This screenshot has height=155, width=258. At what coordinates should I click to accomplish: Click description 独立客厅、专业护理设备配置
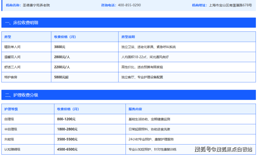[142, 77]
